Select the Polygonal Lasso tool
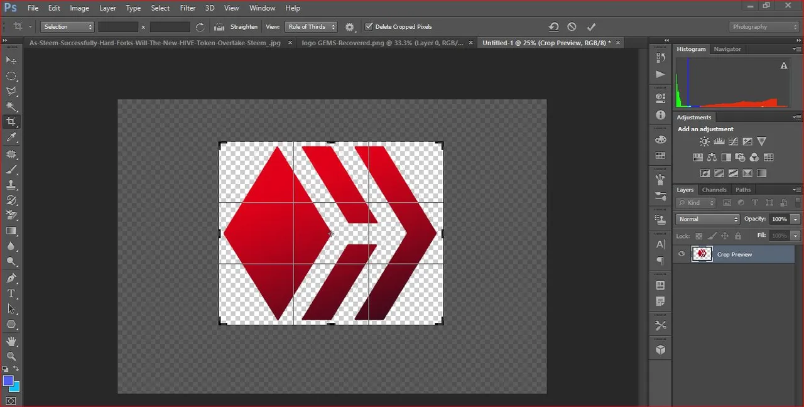The width and height of the screenshot is (804, 407). [11, 92]
